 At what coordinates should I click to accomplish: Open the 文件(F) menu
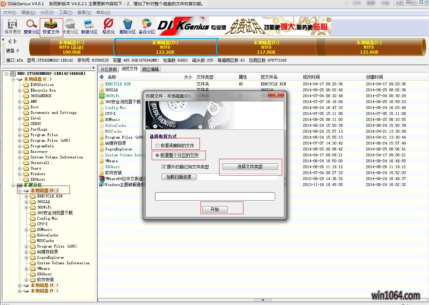(10, 13)
